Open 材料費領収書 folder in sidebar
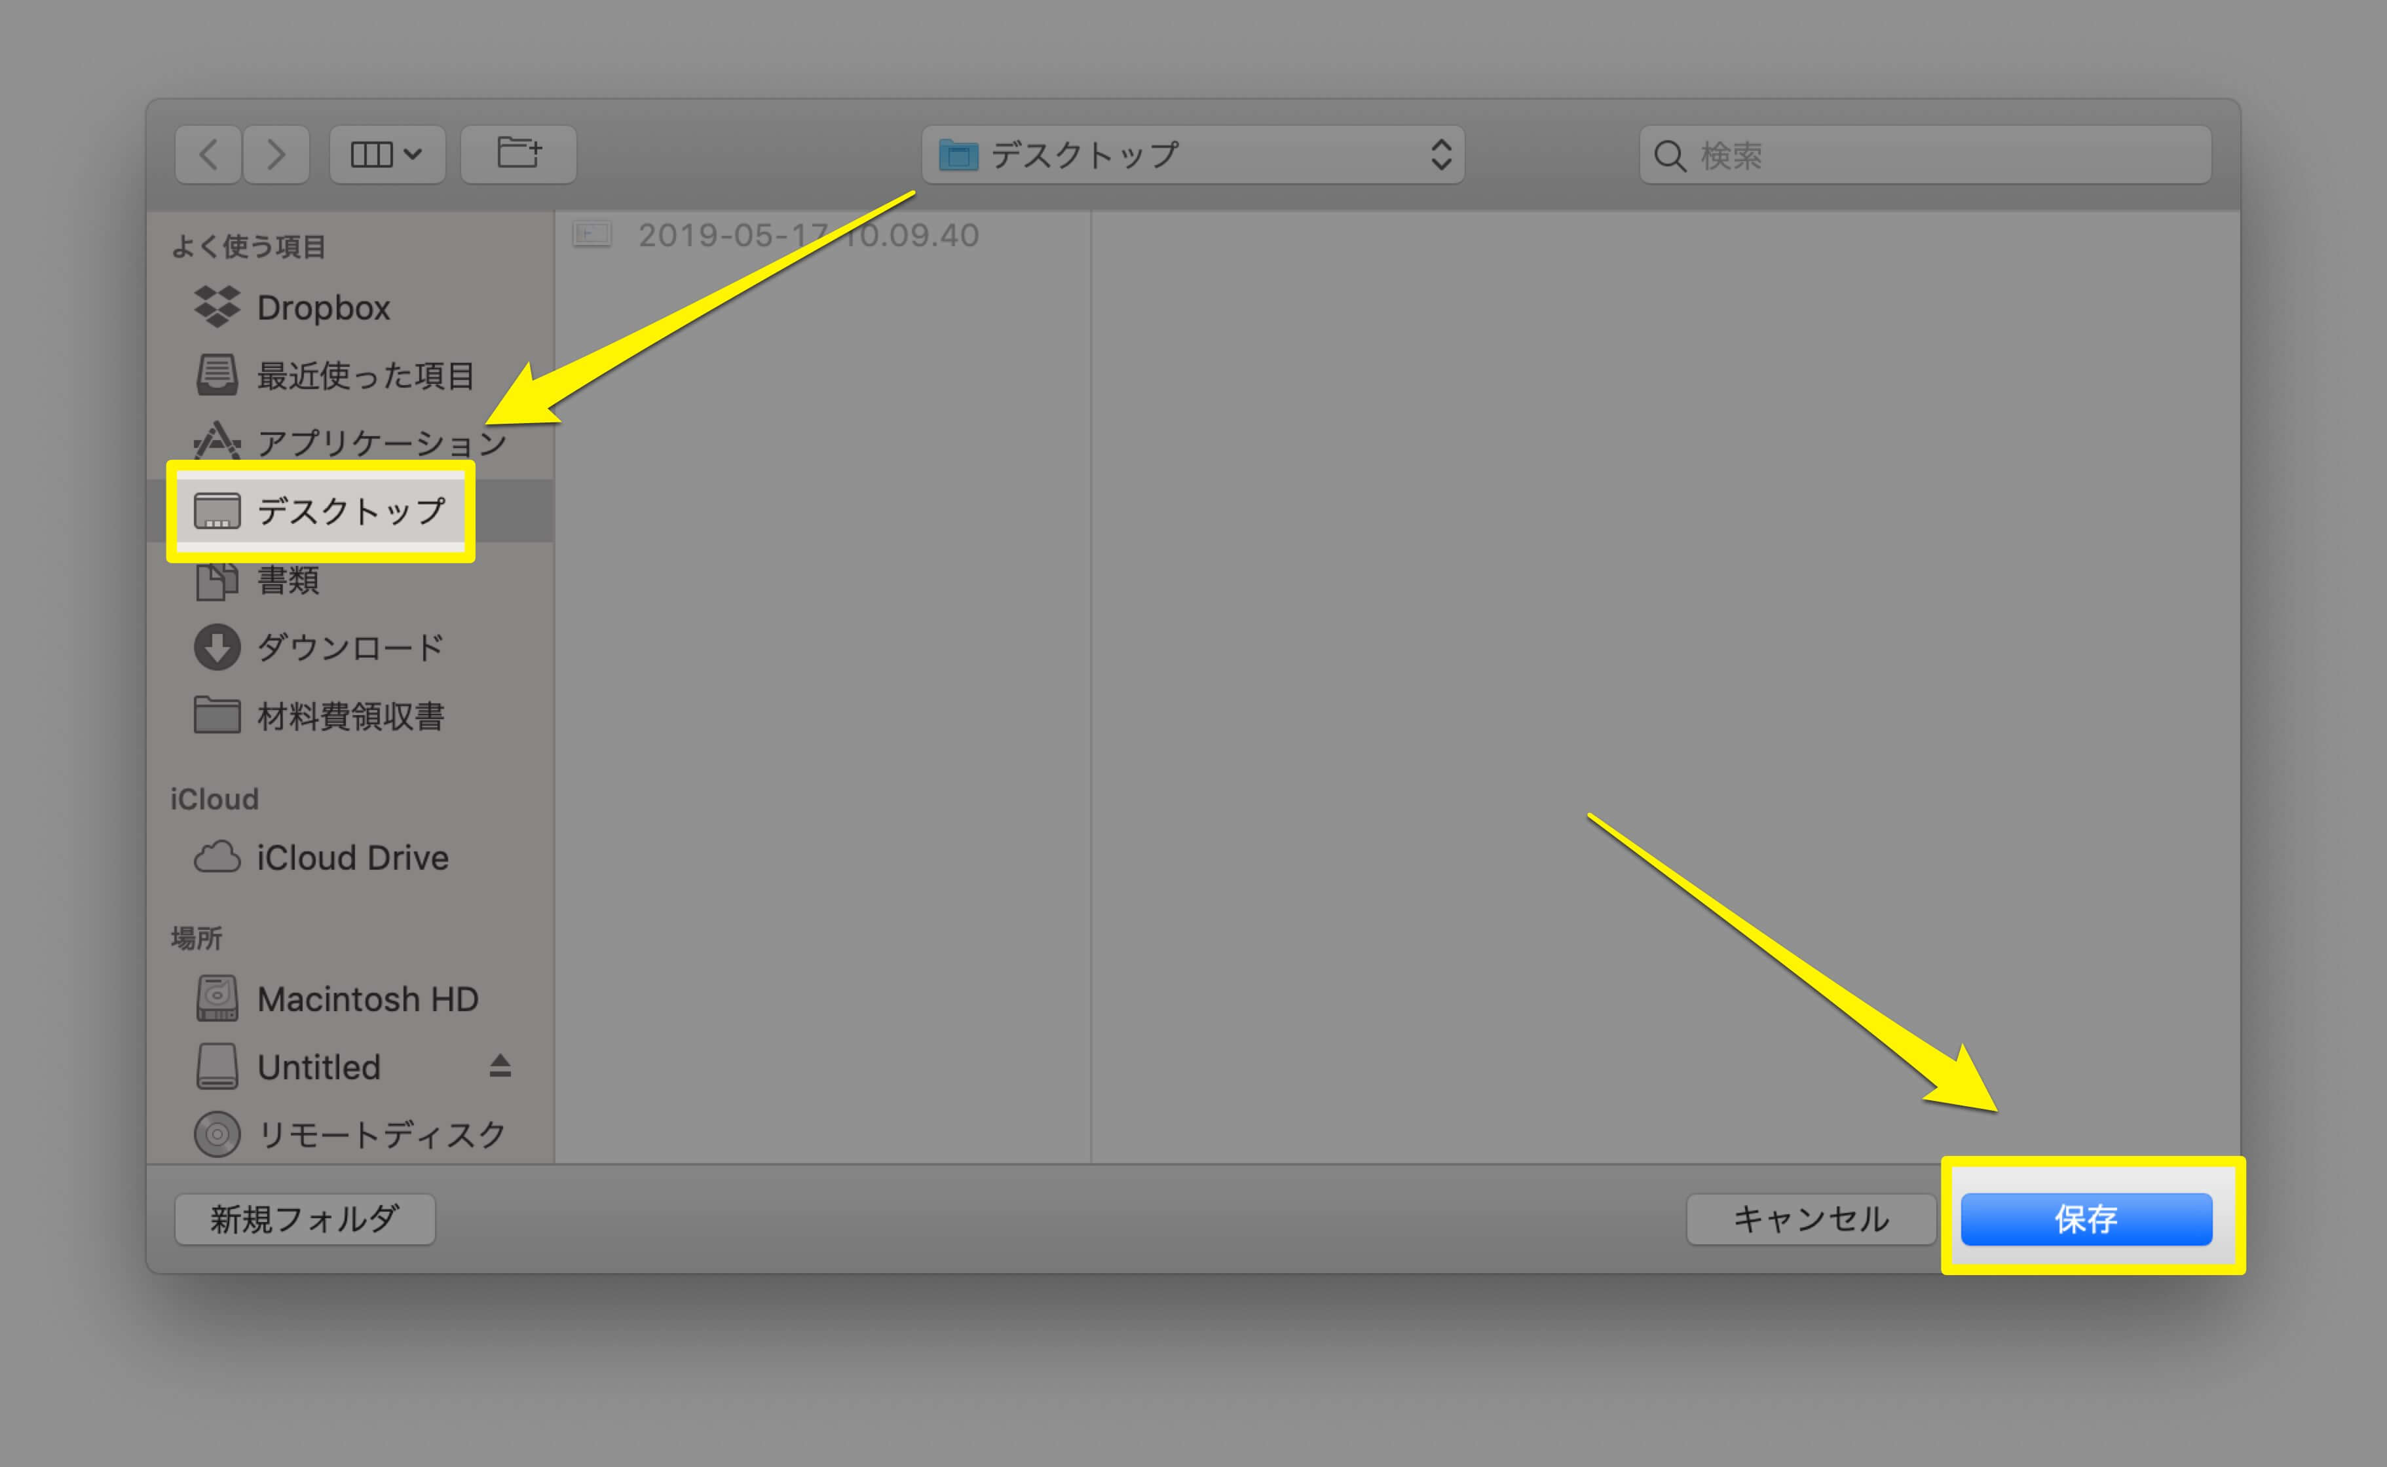 [x=350, y=716]
